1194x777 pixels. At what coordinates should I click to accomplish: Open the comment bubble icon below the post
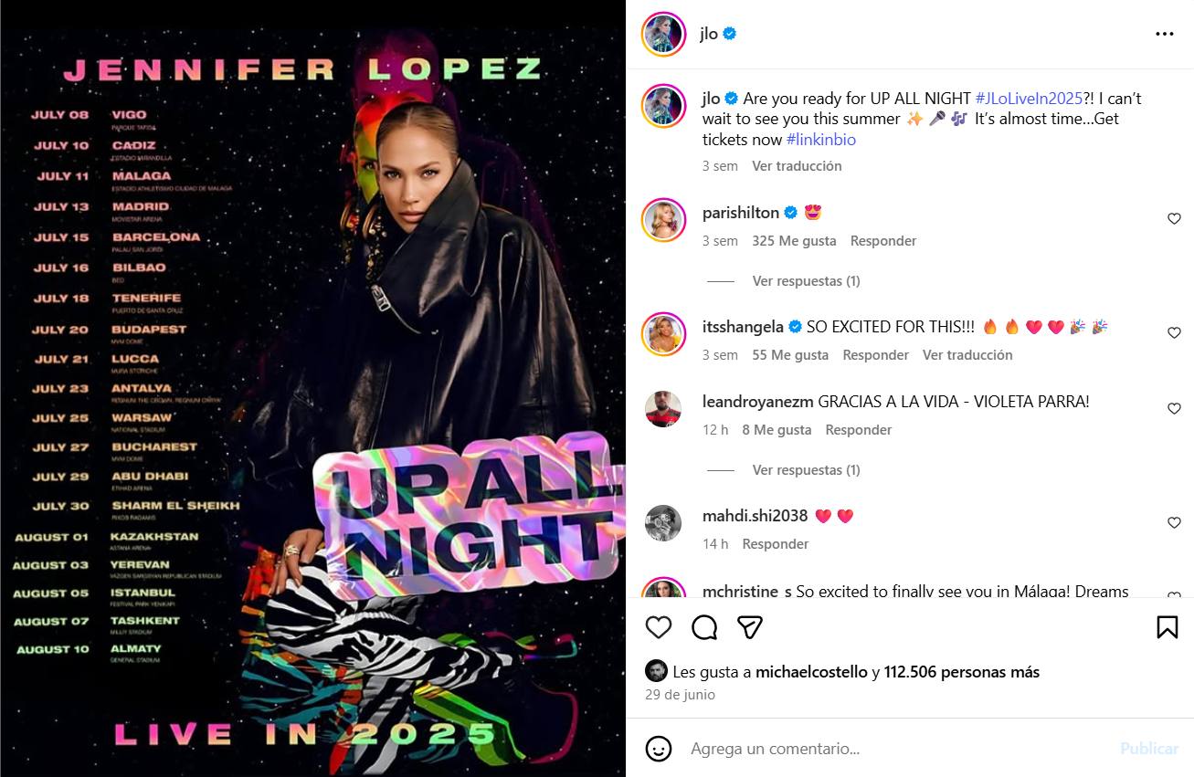[704, 627]
